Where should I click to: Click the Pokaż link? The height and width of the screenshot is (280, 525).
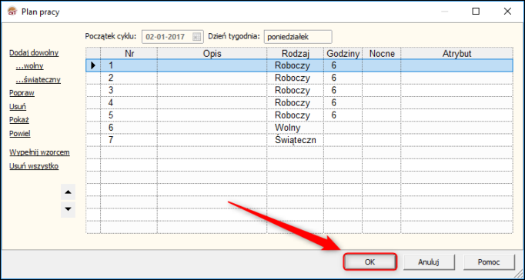(19, 120)
